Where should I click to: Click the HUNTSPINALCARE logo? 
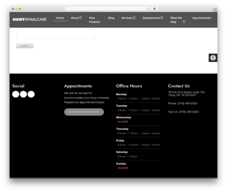click(x=30, y=20)
